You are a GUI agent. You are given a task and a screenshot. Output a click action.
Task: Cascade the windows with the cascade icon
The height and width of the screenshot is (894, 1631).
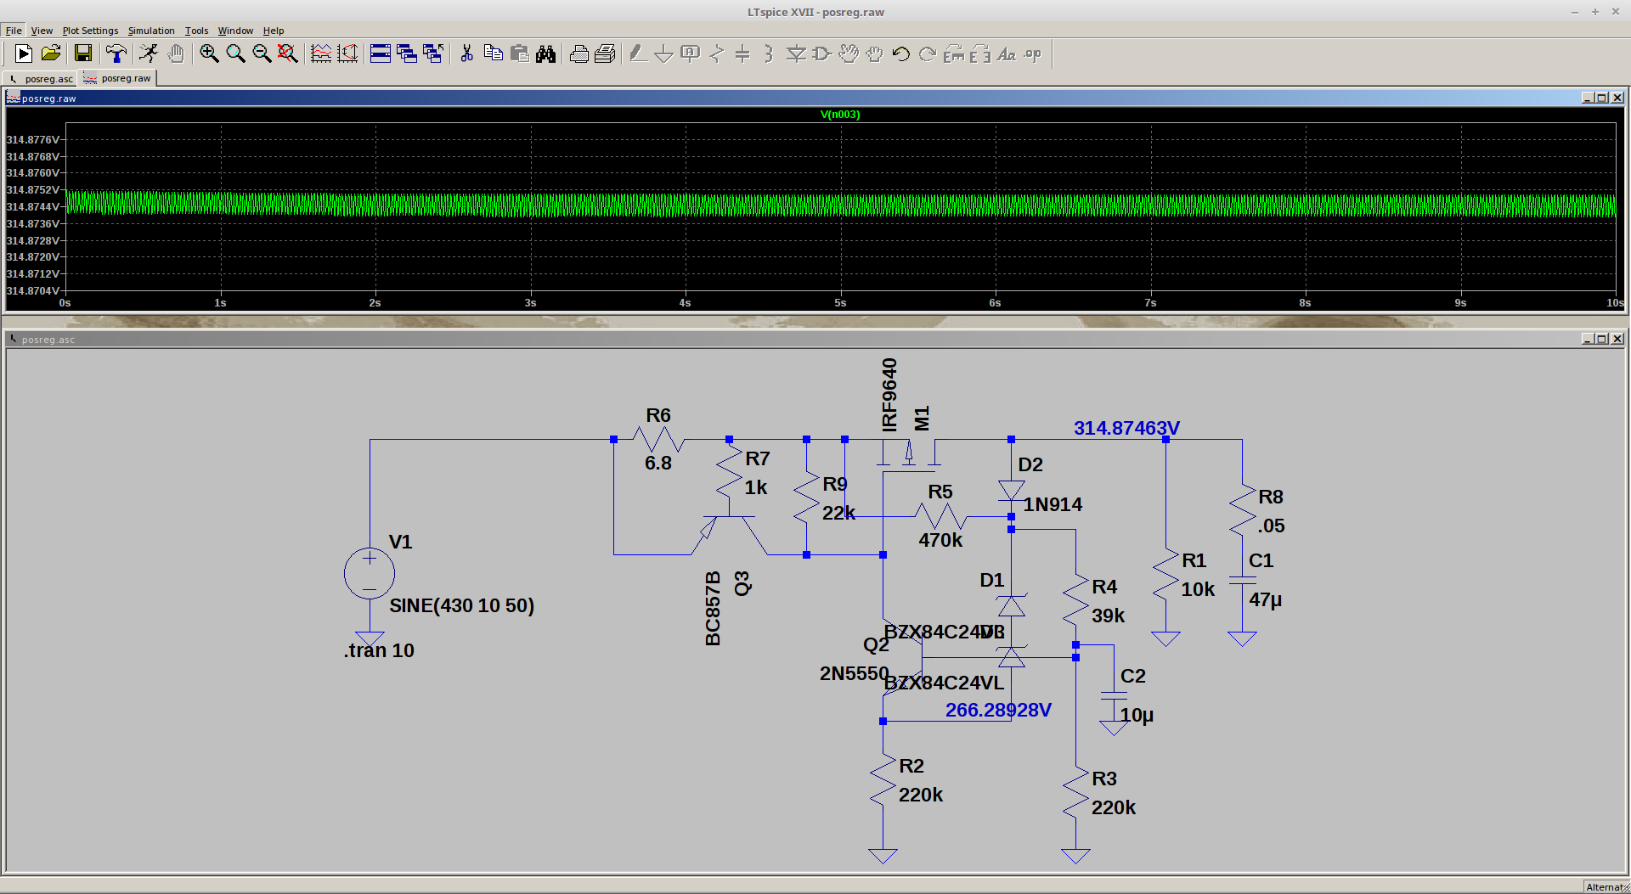(x=407, y=54)
